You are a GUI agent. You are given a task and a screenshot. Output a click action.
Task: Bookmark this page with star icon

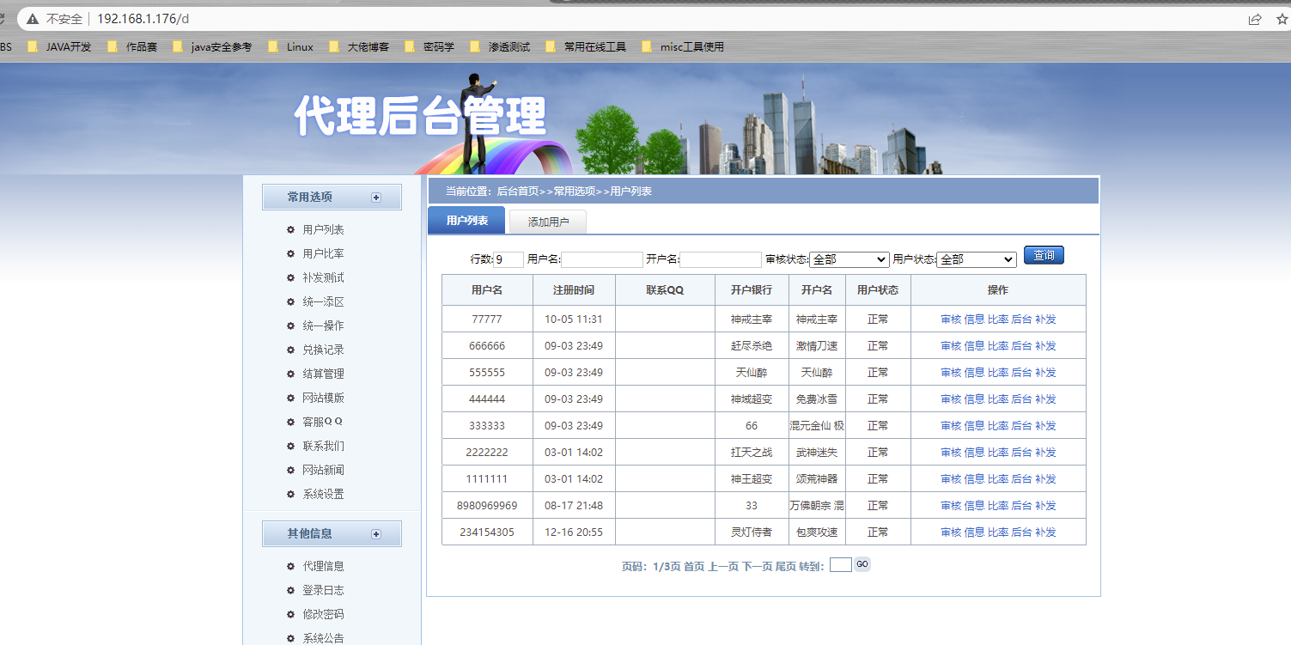point(1282,19)
